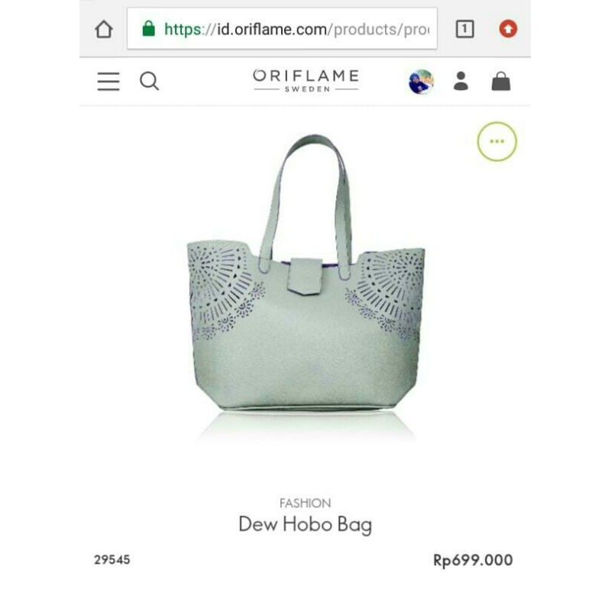
Task: Click the bag's front clasp flap
Action: (305, 276)
